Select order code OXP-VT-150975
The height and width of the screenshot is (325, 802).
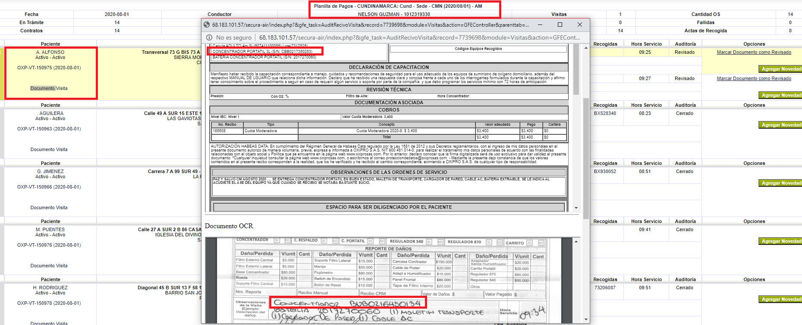49,68
